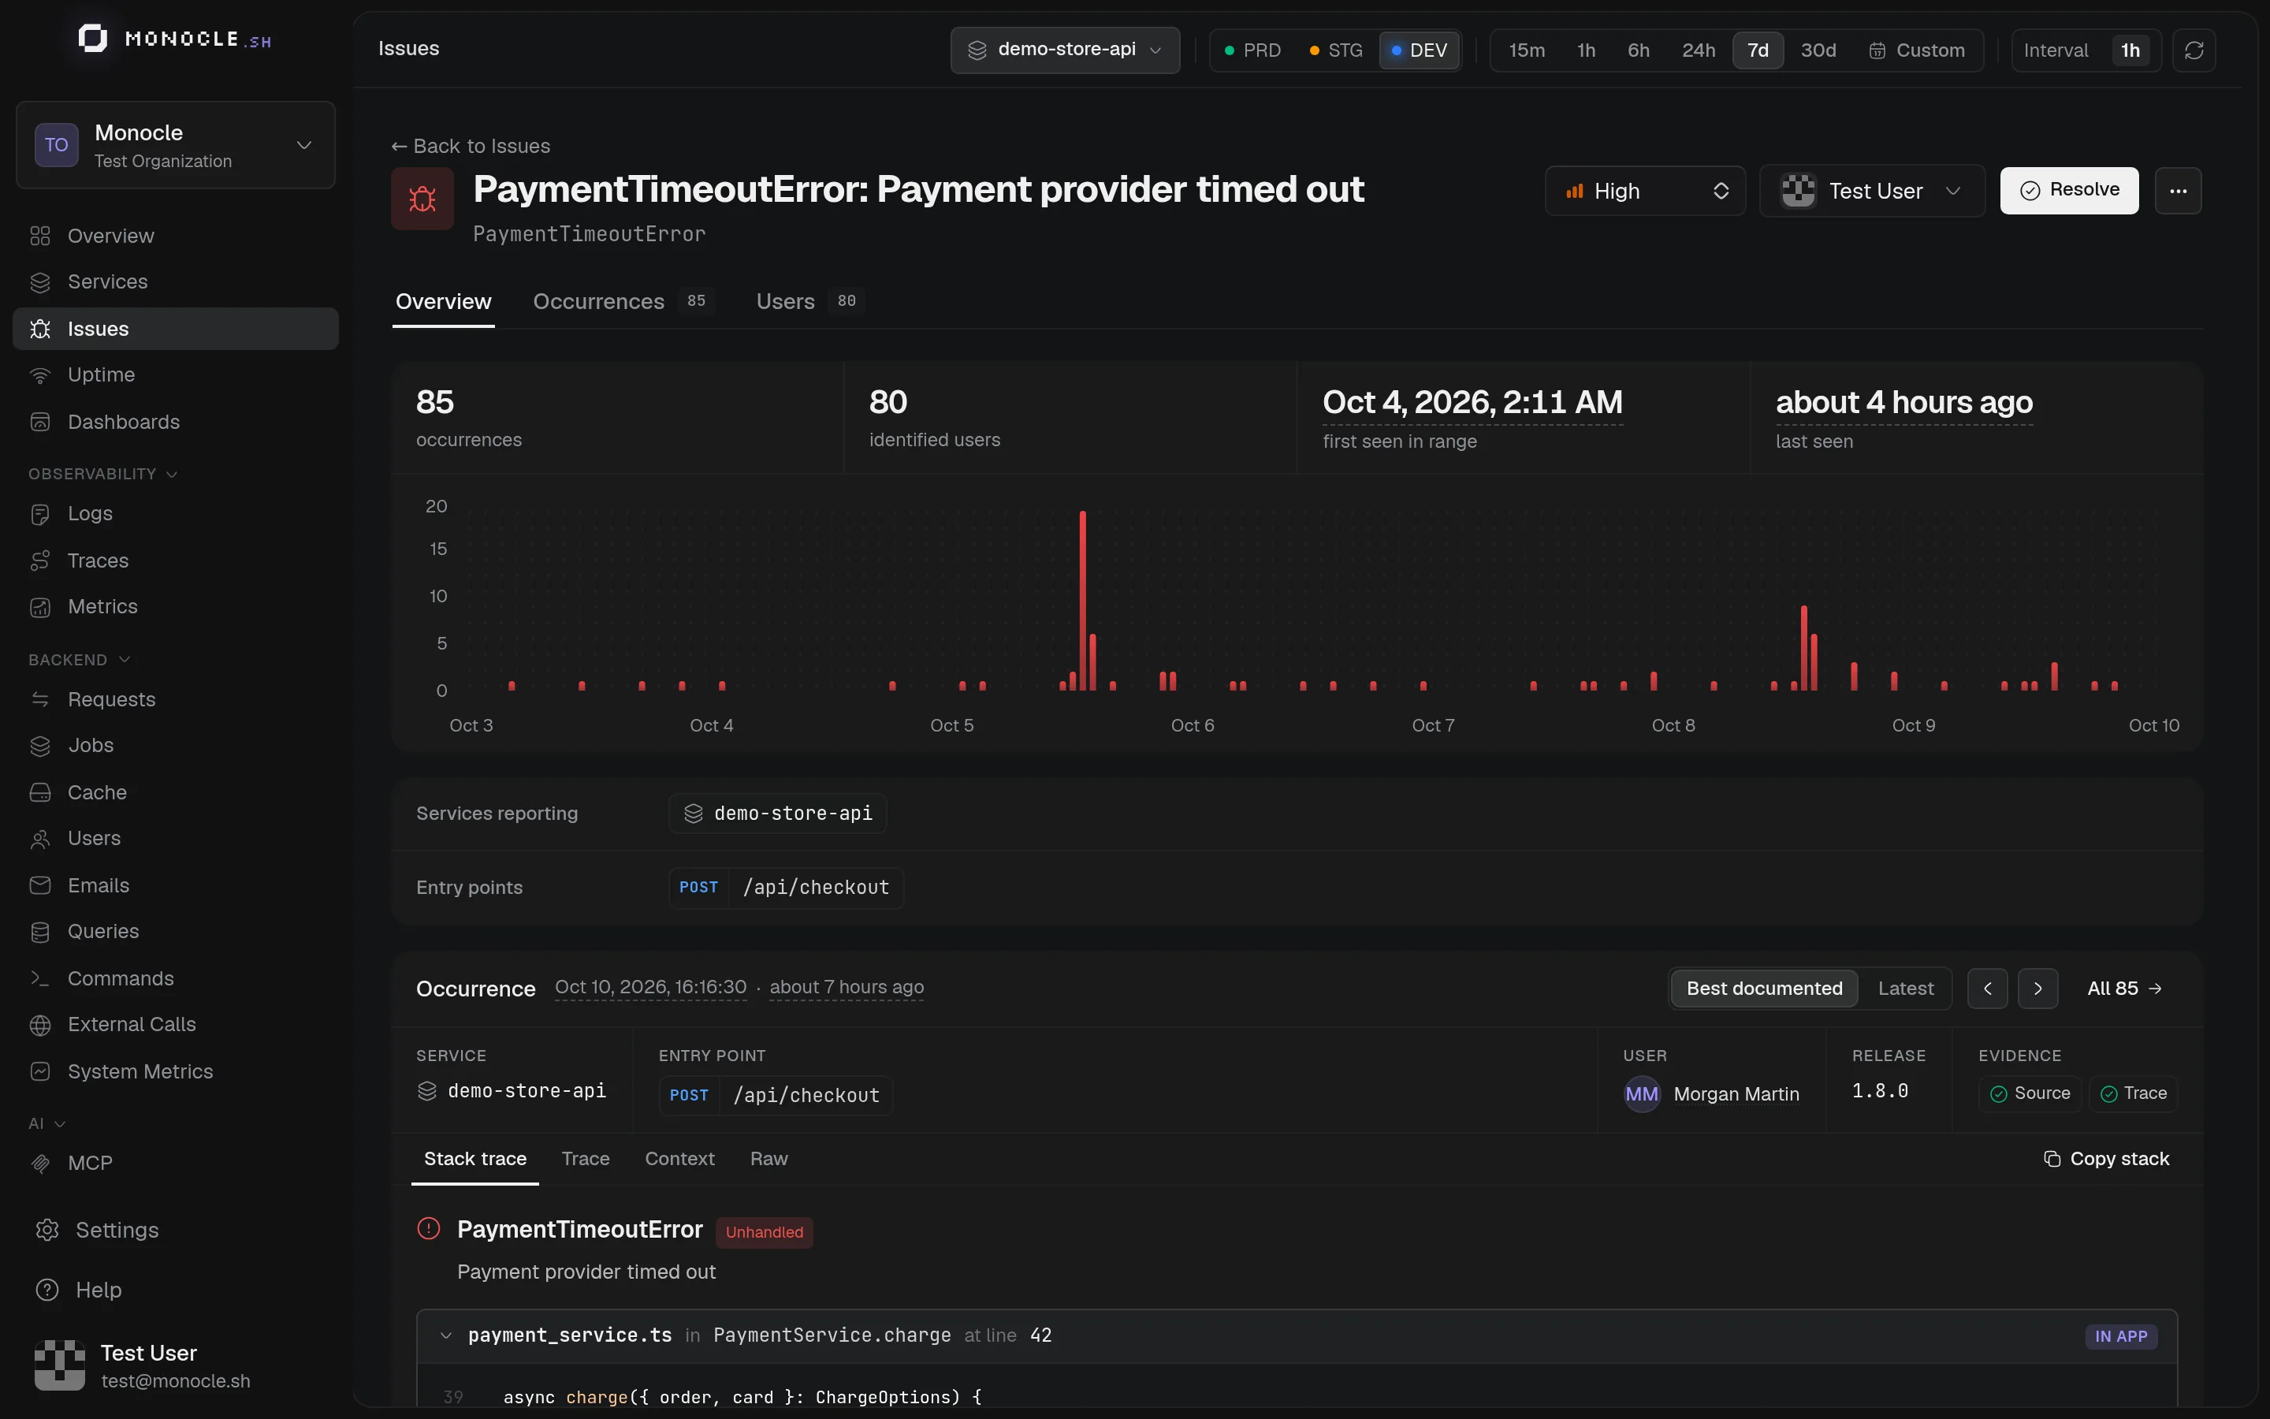The height and width of the screenshot is (1419, 2270).
Task: Open Settings from the sidebar
Action: click(176, 1230)
